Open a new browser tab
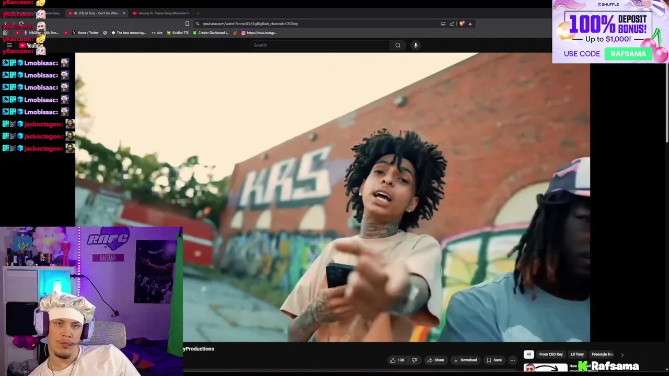Screen dimensions: 669x376 click(x=198, y=13)
